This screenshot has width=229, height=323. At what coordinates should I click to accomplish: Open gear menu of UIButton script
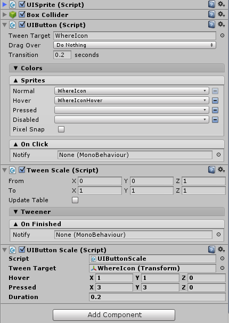pos(222,24)
